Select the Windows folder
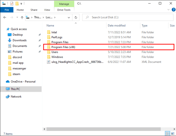The width and height of the screenshot is (176, 136). coord(57,57)
